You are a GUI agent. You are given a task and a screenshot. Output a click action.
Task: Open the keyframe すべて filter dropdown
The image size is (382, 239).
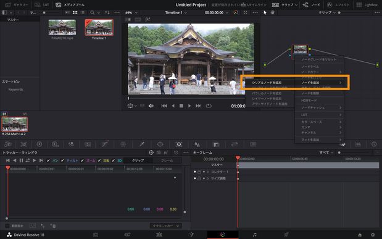[x=326, y=153]
